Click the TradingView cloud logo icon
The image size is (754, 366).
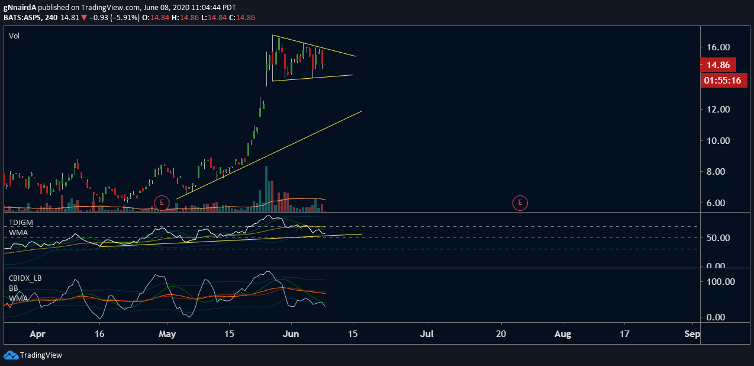pos(11,355)
